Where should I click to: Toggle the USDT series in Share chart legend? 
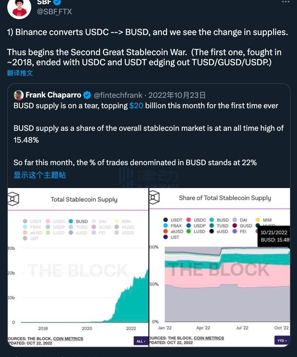(x=173, y=220)
